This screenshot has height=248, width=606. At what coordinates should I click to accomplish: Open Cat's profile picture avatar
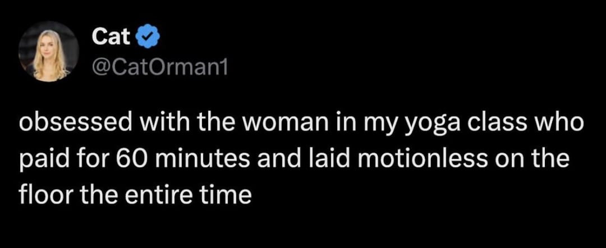pyautogui.click(x=49, y=52)
